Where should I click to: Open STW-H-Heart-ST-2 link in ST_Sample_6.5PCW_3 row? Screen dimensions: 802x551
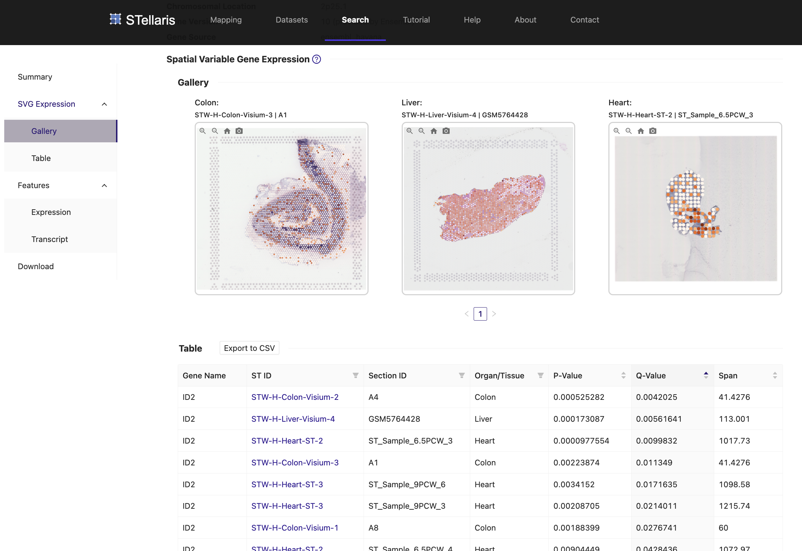pos(287,441)
